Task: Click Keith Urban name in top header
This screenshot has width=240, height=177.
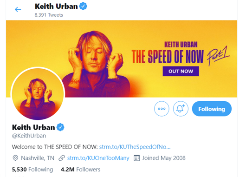Action: (x=56, y=7)
